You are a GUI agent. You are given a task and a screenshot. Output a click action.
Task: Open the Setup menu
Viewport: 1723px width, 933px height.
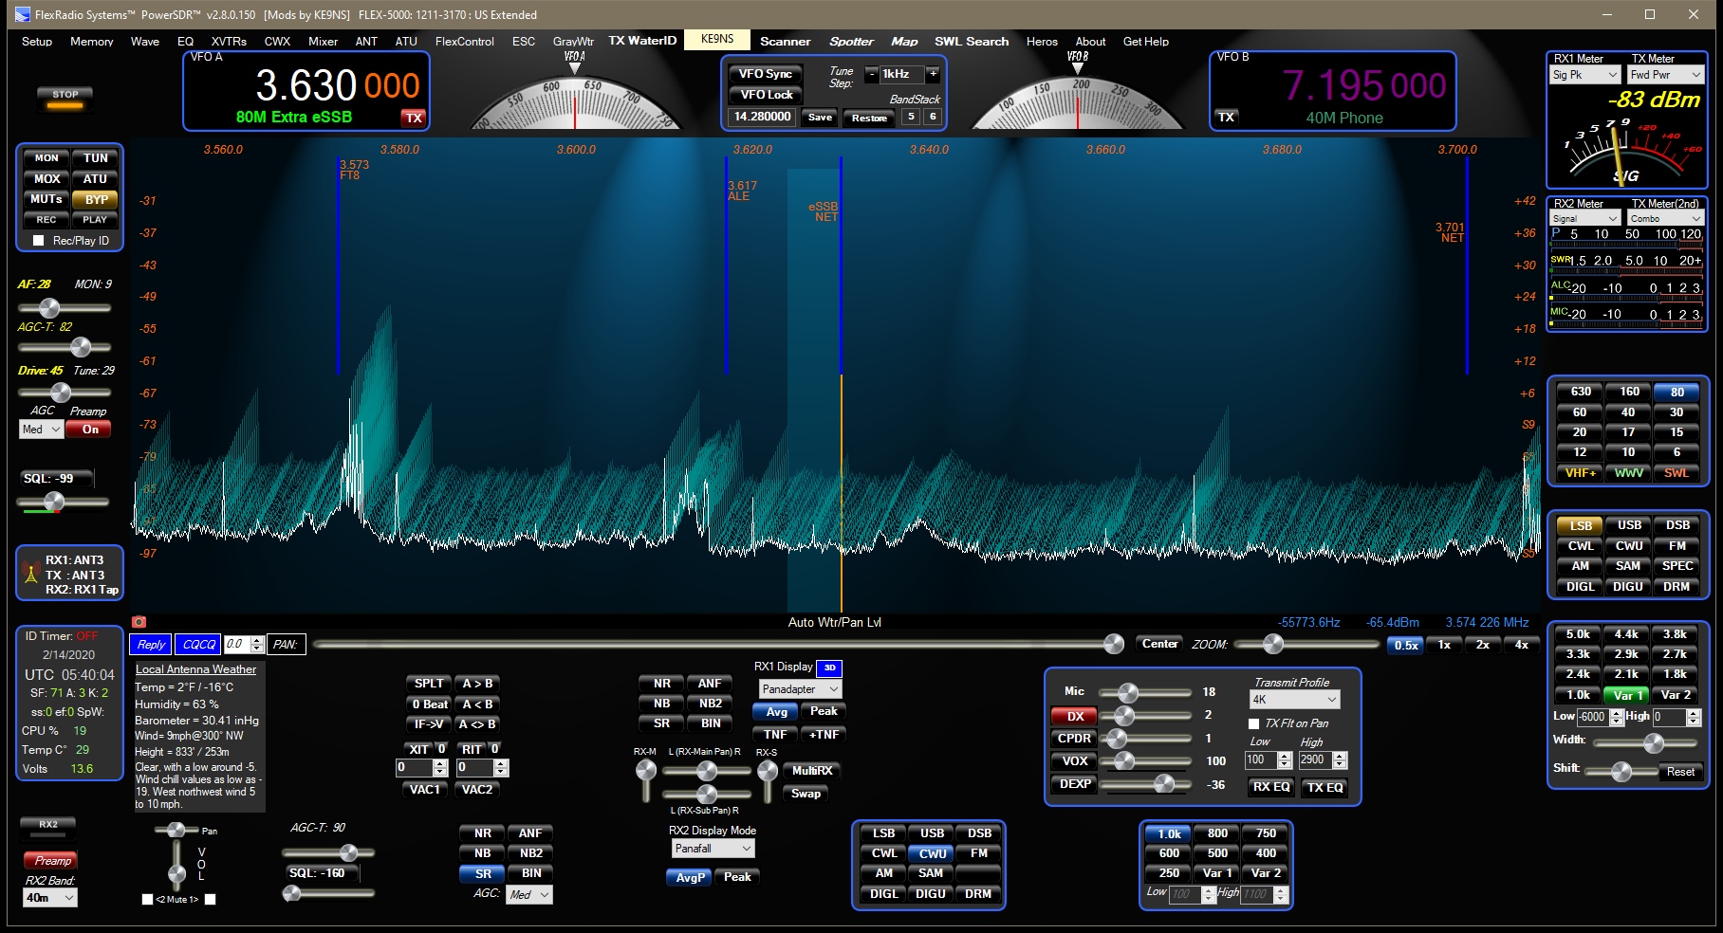37,42
